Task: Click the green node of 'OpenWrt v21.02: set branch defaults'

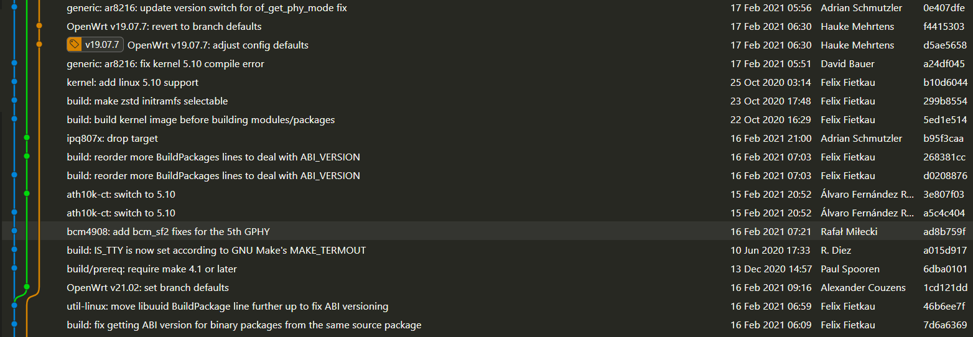Action: pyautogui.click(x=27, y=287)
